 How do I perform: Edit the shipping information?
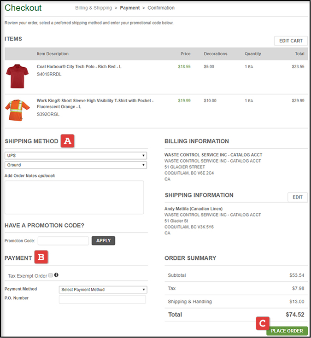(x=298, y=197)
